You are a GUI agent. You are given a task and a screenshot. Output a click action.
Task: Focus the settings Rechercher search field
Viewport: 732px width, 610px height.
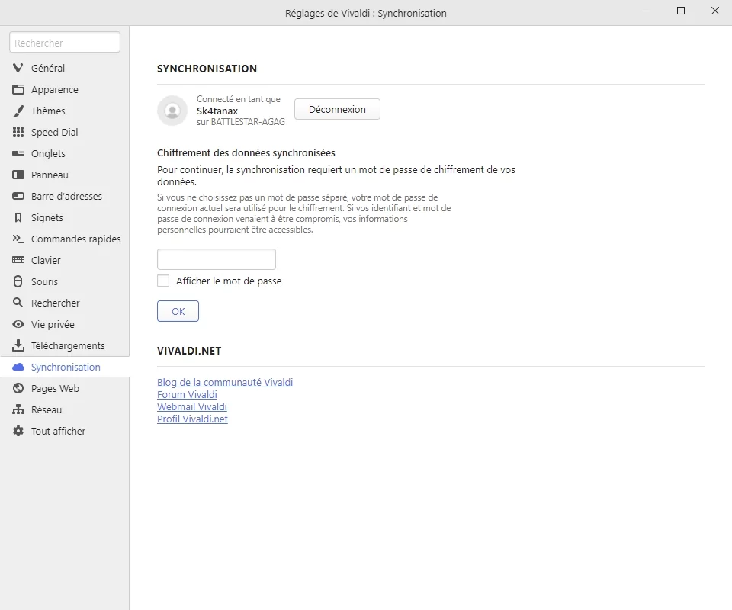pyautogui.click(x=65, y=43)
